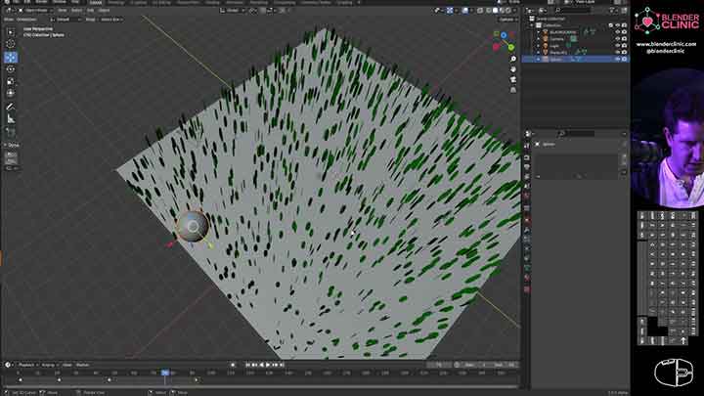Play the animation in reverse
The width and height of the screenshot is (704, 396).
tap(262, 365)
